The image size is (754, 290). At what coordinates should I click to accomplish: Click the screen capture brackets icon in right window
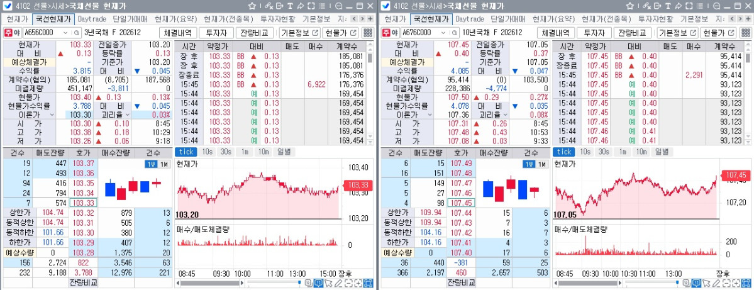(689, 6)
